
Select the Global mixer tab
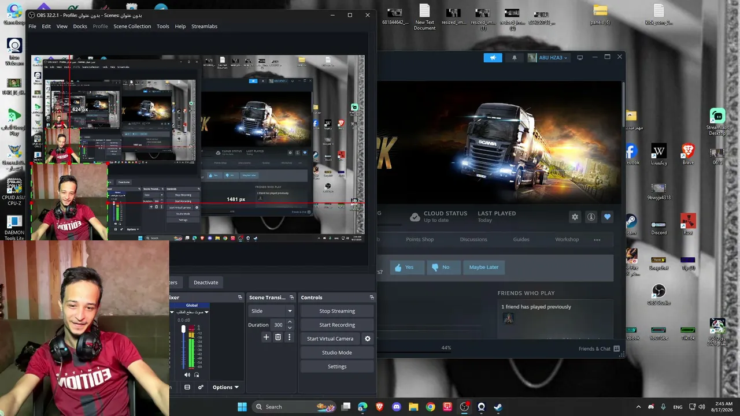coord(191,305)
